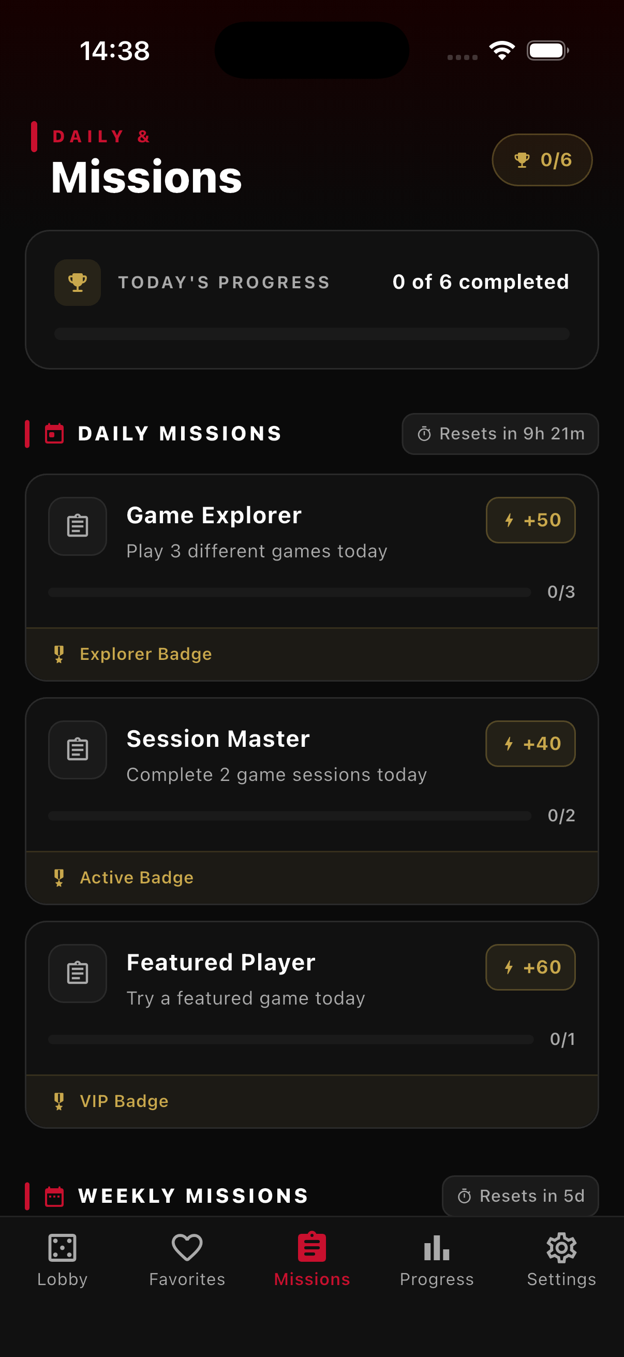Click the Featured Player clipboard icon
This screenshot has width=624, height=1357.
click(x=78, y=973)
